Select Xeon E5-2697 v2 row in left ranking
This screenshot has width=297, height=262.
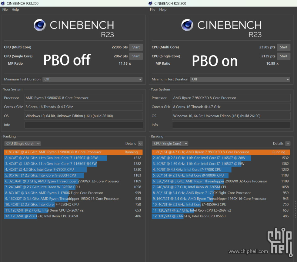click(73, 210)
